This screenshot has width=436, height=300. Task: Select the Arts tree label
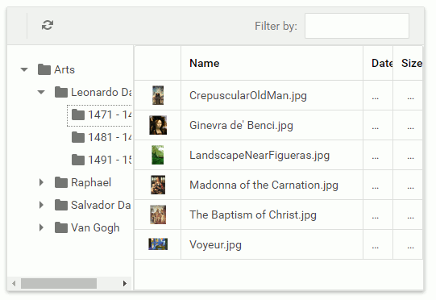click(x=64, y=69)
